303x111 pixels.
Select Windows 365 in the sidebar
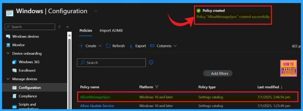(x=29, y=62)
